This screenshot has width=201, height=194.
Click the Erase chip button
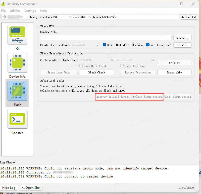pos(174,72)
